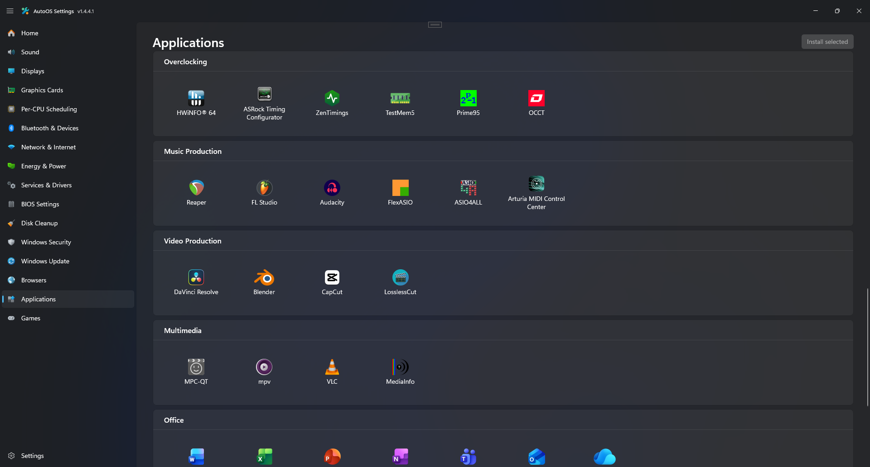Open Services & Drivers page
Image resolution: width=870 pixels, height=467 pixels.
(68, 185)
